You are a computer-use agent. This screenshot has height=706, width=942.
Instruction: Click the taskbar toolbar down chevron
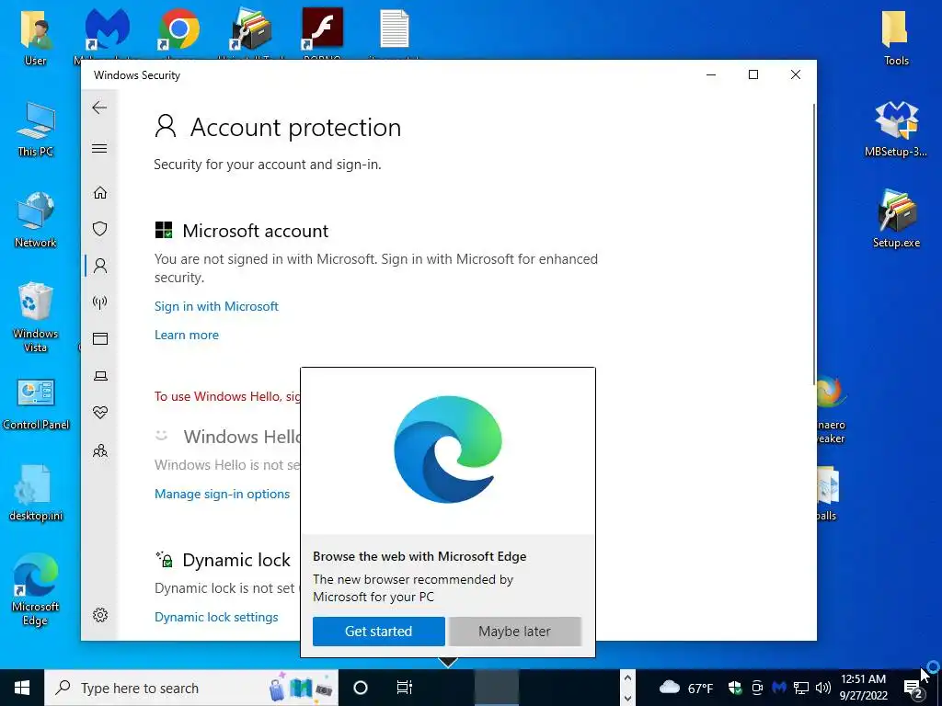click(627, 699)
